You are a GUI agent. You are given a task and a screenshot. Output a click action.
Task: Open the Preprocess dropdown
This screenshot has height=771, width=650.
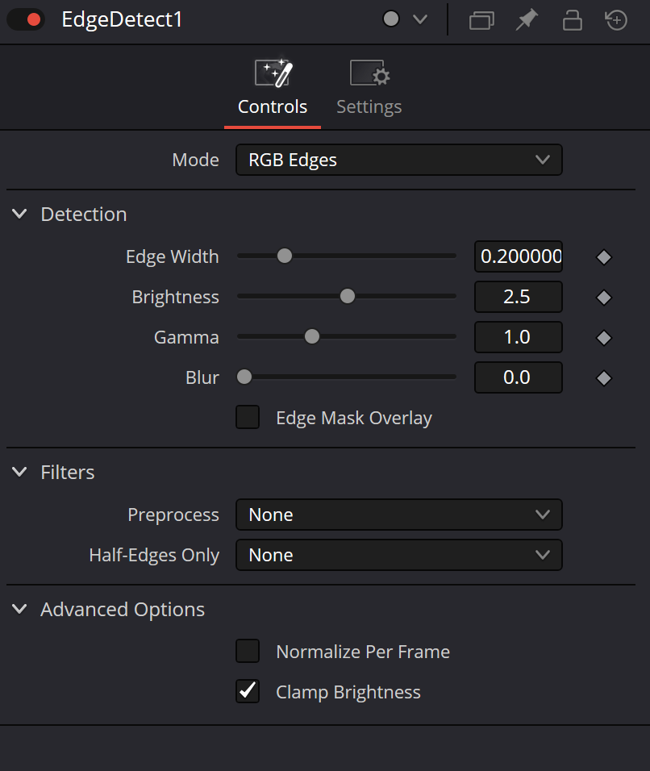(398, 515)
